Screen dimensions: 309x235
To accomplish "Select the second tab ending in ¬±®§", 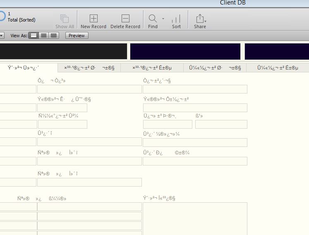I will pos(89,68).
